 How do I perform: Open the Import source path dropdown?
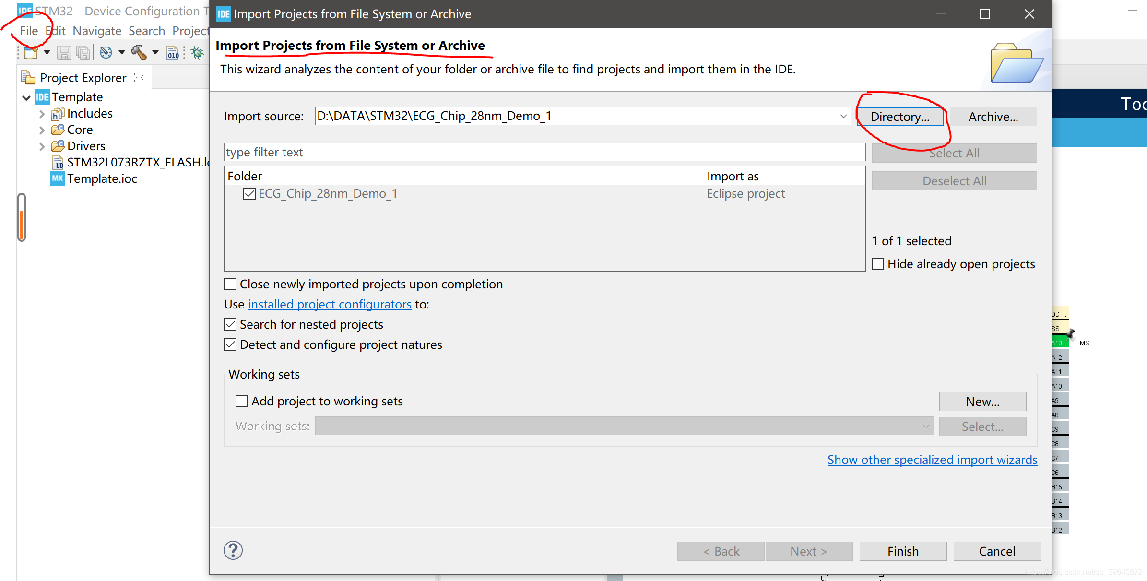tap(843, 117)
